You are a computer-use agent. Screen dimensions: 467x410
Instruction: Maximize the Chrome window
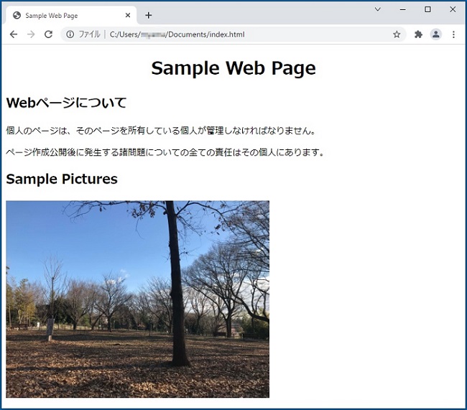tap(427, 9)
